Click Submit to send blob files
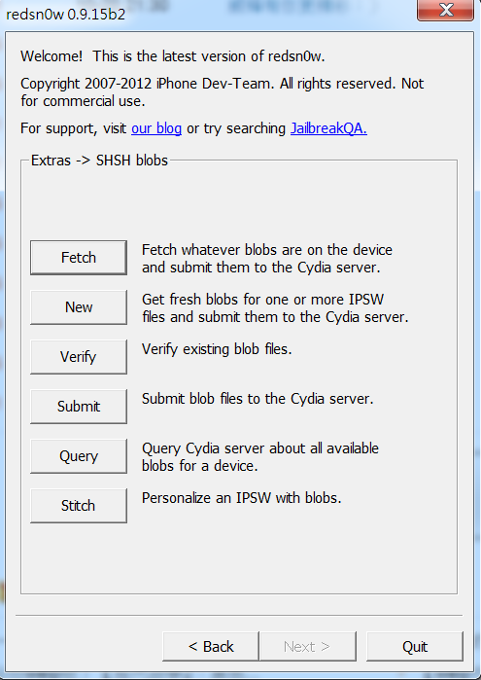The width and height of the screenshot is (481, 680). 79,407
